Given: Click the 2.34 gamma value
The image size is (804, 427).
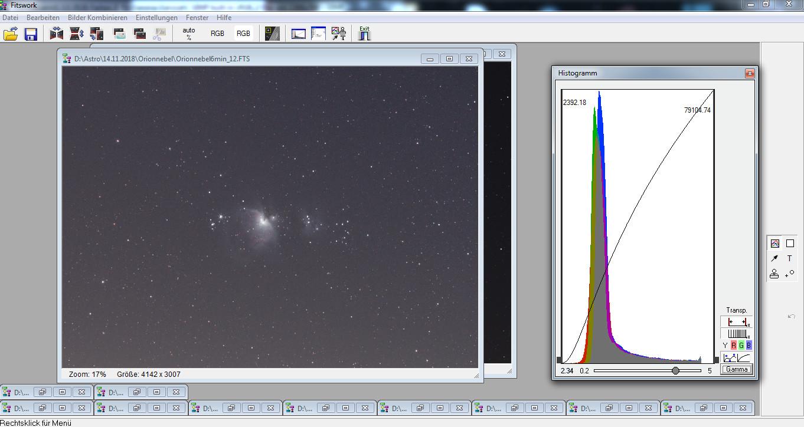Looking at the screenshot, I should tap(567, 371).
